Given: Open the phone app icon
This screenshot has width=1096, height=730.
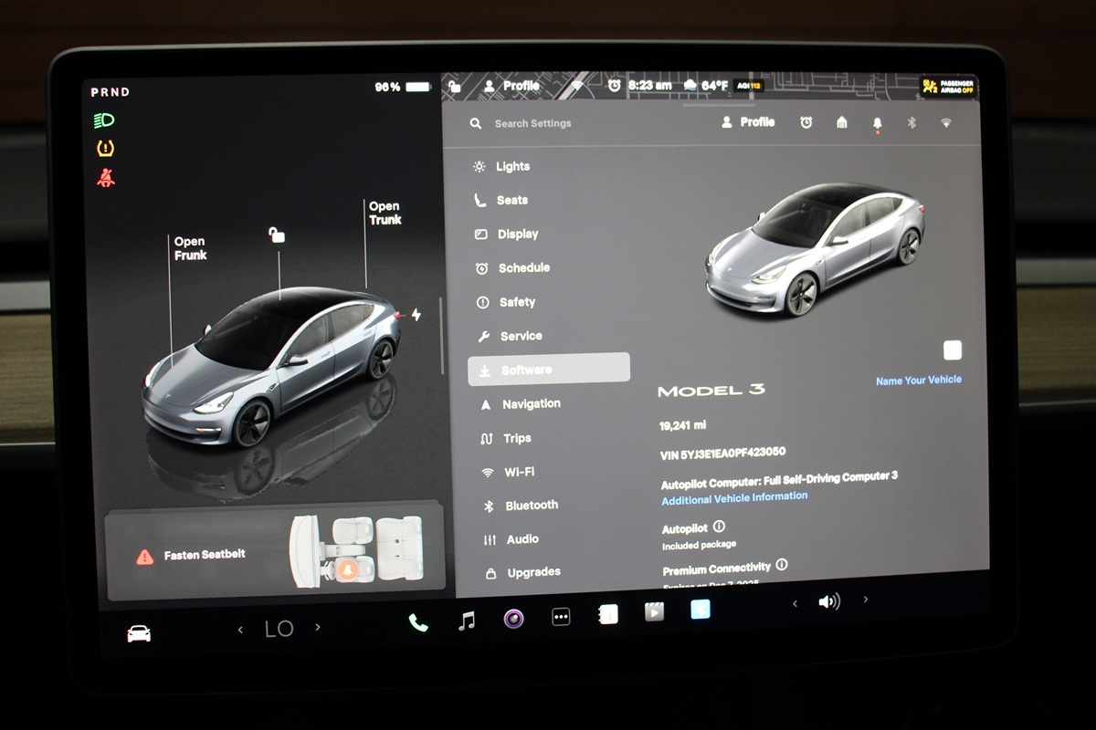Looking at the screenshot, I should tap(418, 623).
